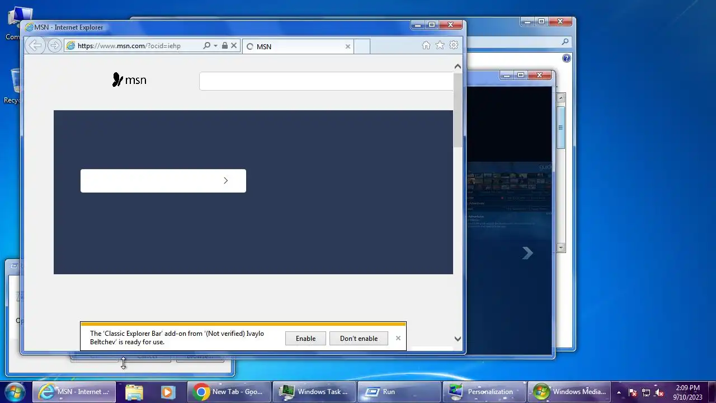
Task: Show hidden system tray icons
Action: pos(619,392)
